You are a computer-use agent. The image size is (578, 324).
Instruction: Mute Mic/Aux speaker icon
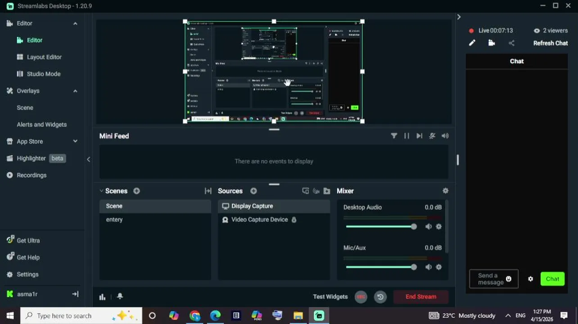pos(429,267)
